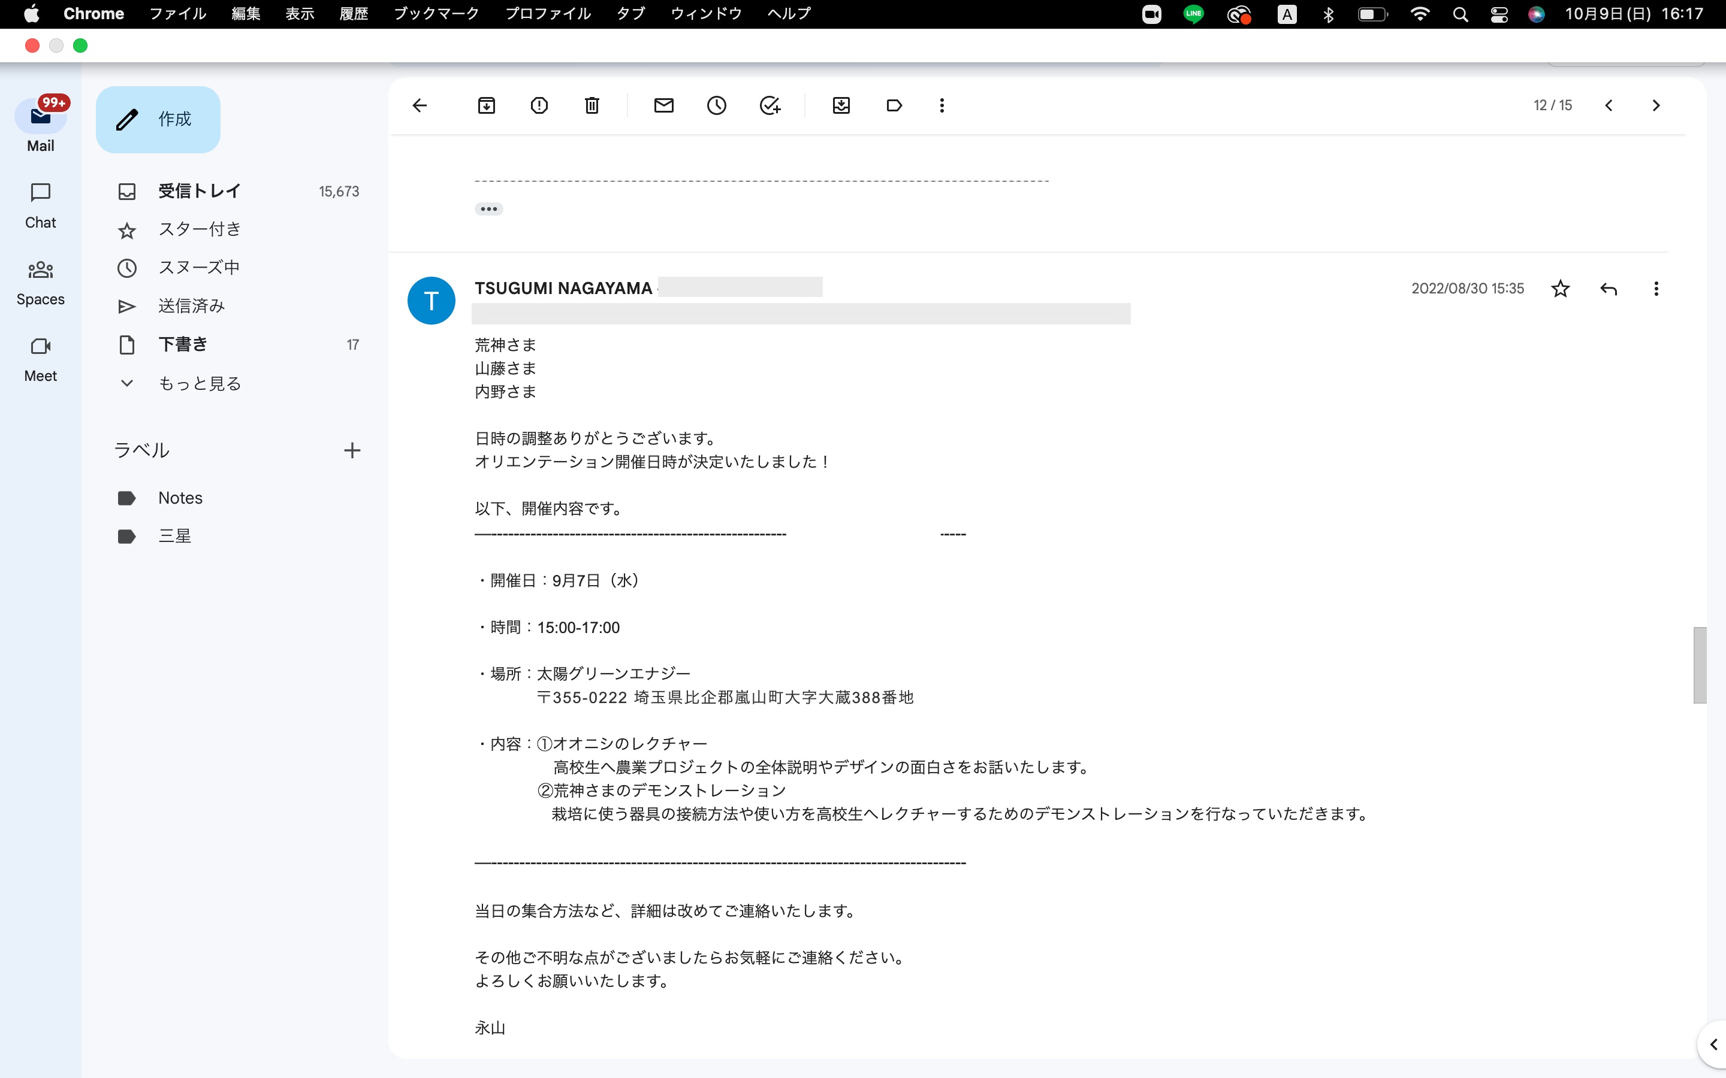Star the email from TSUGUMI NAGAYAMA
This screenshot has height=1078, width=1726.
click(x=1561, y=288)
